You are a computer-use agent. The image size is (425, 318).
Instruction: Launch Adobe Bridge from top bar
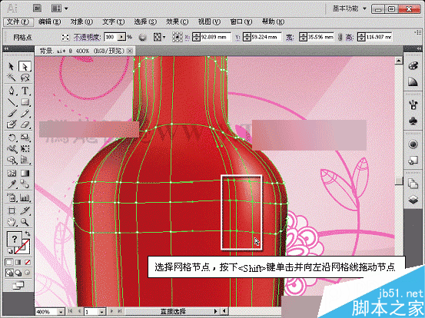[x=37, y=8]
